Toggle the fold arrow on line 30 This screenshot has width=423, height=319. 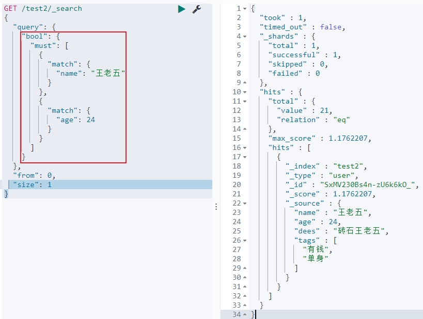tap(245, 278)
